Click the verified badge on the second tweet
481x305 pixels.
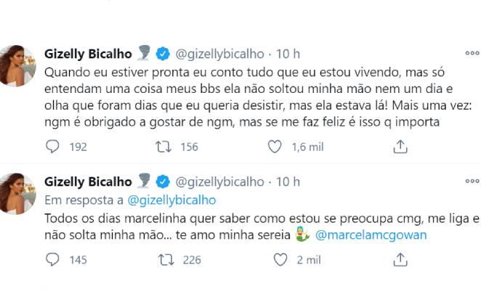[164, 181]
